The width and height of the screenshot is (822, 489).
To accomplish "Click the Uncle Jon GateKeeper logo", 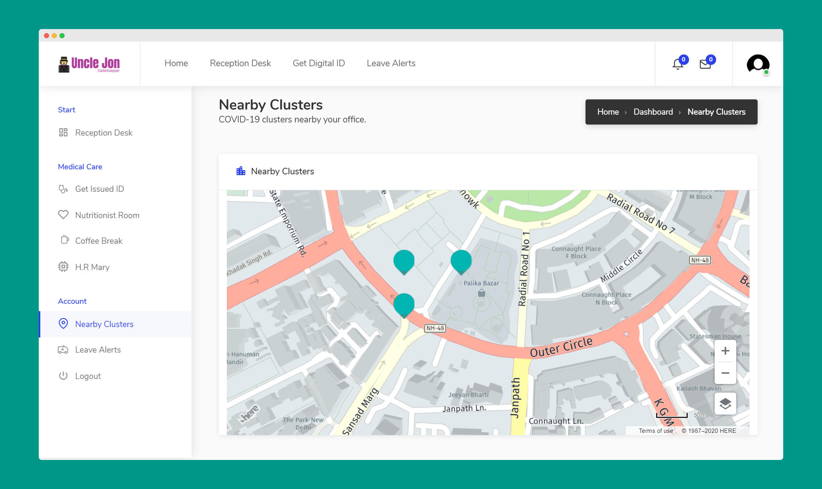I will (x=90, y=64).
